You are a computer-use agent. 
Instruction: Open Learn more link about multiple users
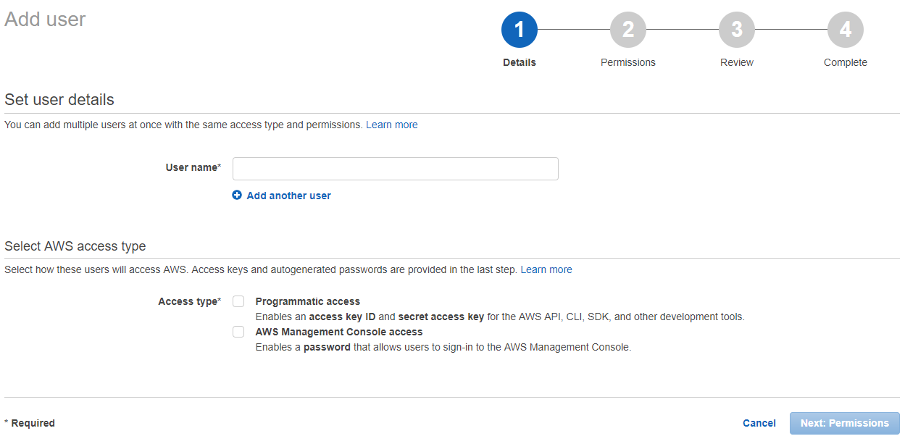point(392,125)
